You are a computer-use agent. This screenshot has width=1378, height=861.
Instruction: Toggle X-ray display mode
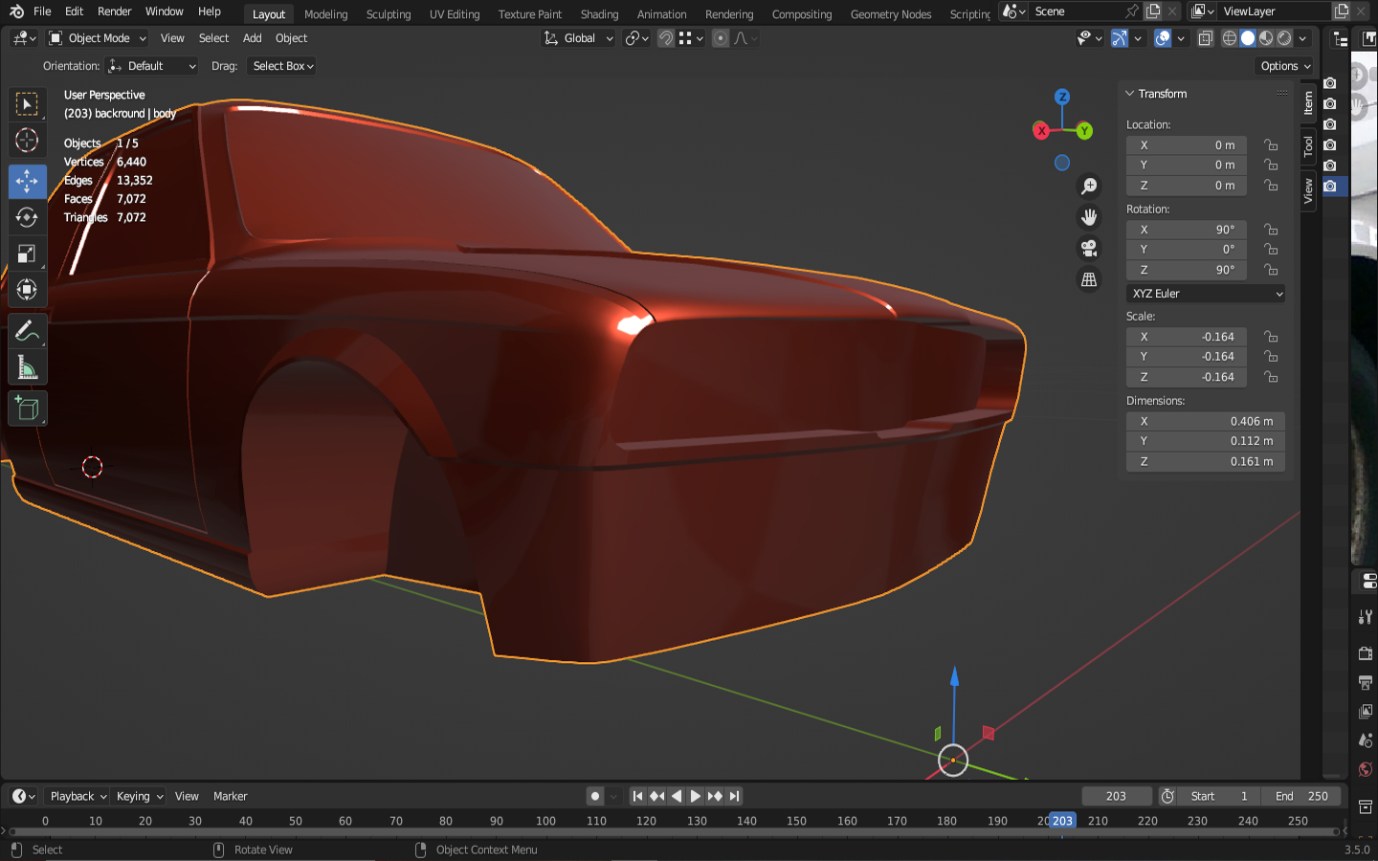click(x=1206, y=38)
